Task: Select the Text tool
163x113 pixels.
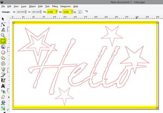Action: tap(3, 86)
